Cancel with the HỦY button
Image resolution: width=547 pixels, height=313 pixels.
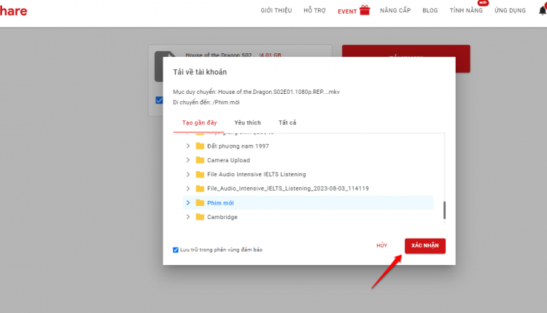pos(381,245)
